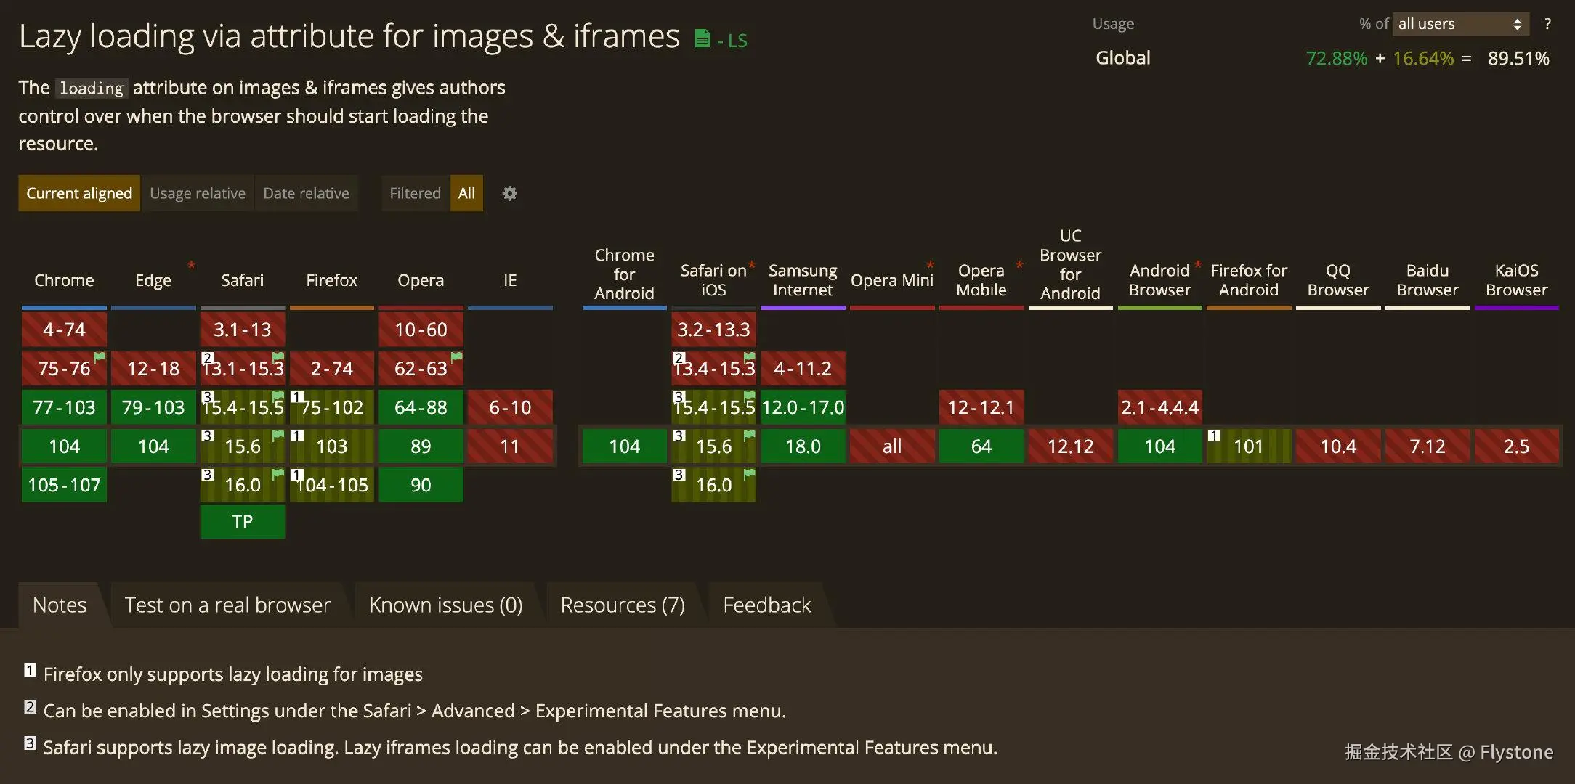Expand Chrome 4-74 version cell details
Screen dimensions: 1575x784
[64, 330]
